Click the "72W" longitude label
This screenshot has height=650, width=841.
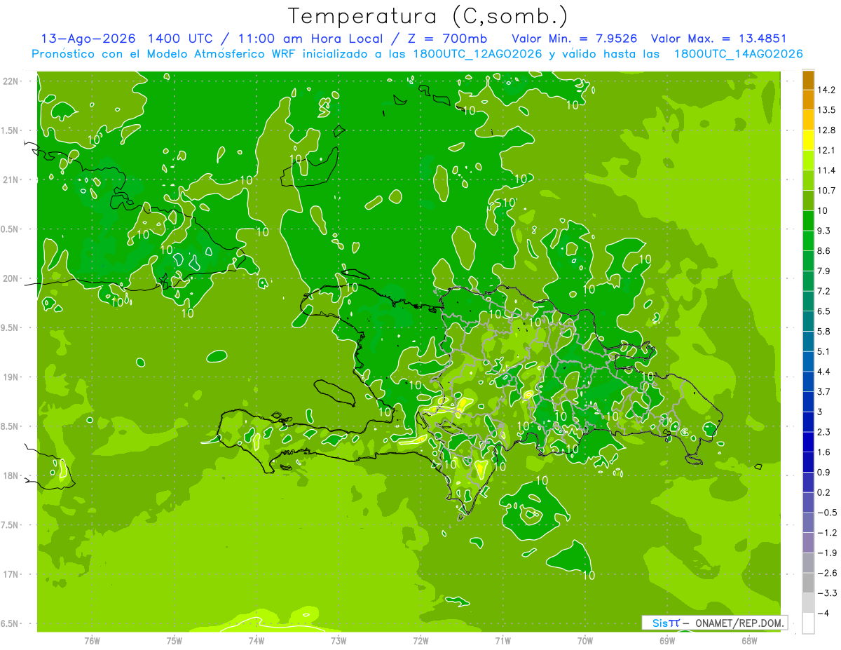pos(420,641)
